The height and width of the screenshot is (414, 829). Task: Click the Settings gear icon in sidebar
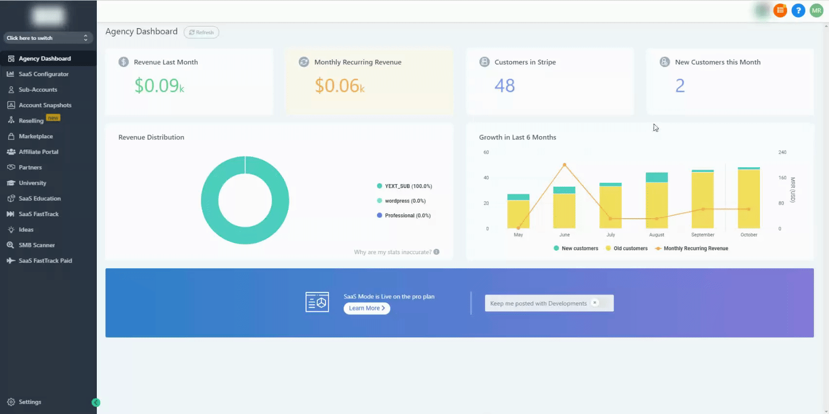pos(11,402)
